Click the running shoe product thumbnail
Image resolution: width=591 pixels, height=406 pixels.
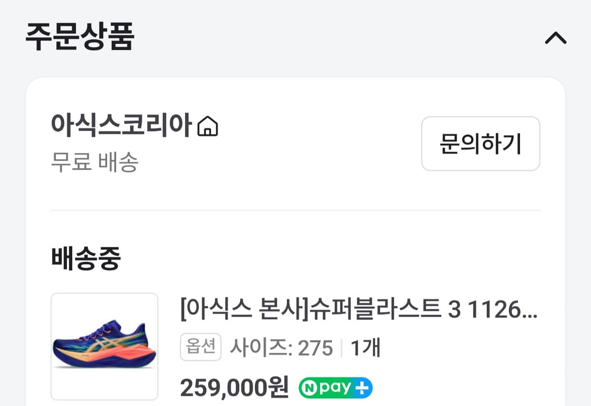coord(104,347)
